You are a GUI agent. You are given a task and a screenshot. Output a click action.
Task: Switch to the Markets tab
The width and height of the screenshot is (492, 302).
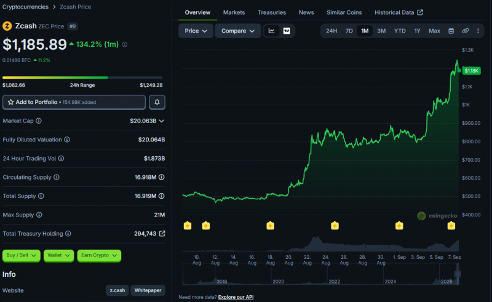click(x=234, y=12)
